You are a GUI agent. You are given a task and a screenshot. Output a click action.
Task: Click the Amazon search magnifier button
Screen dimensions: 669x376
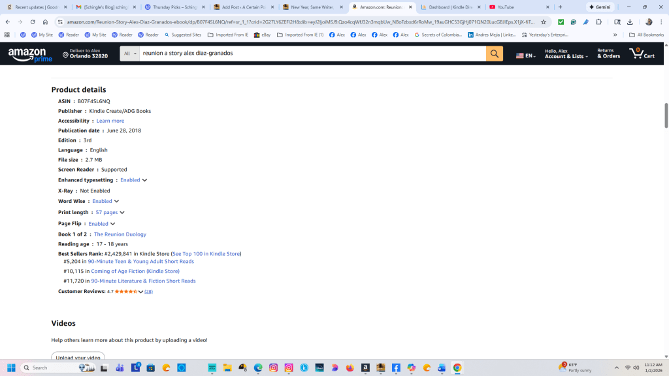coord(495,54)
